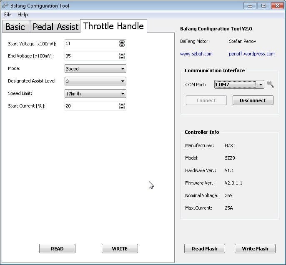Click the Hardware Ver. value V1.1

tap(229, 170)
